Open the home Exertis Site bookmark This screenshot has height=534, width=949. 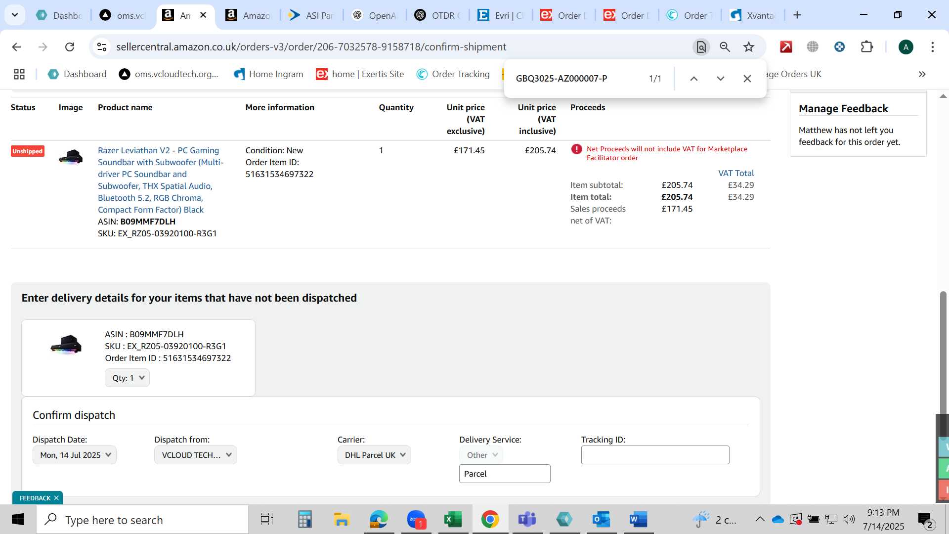coord(360,74)
